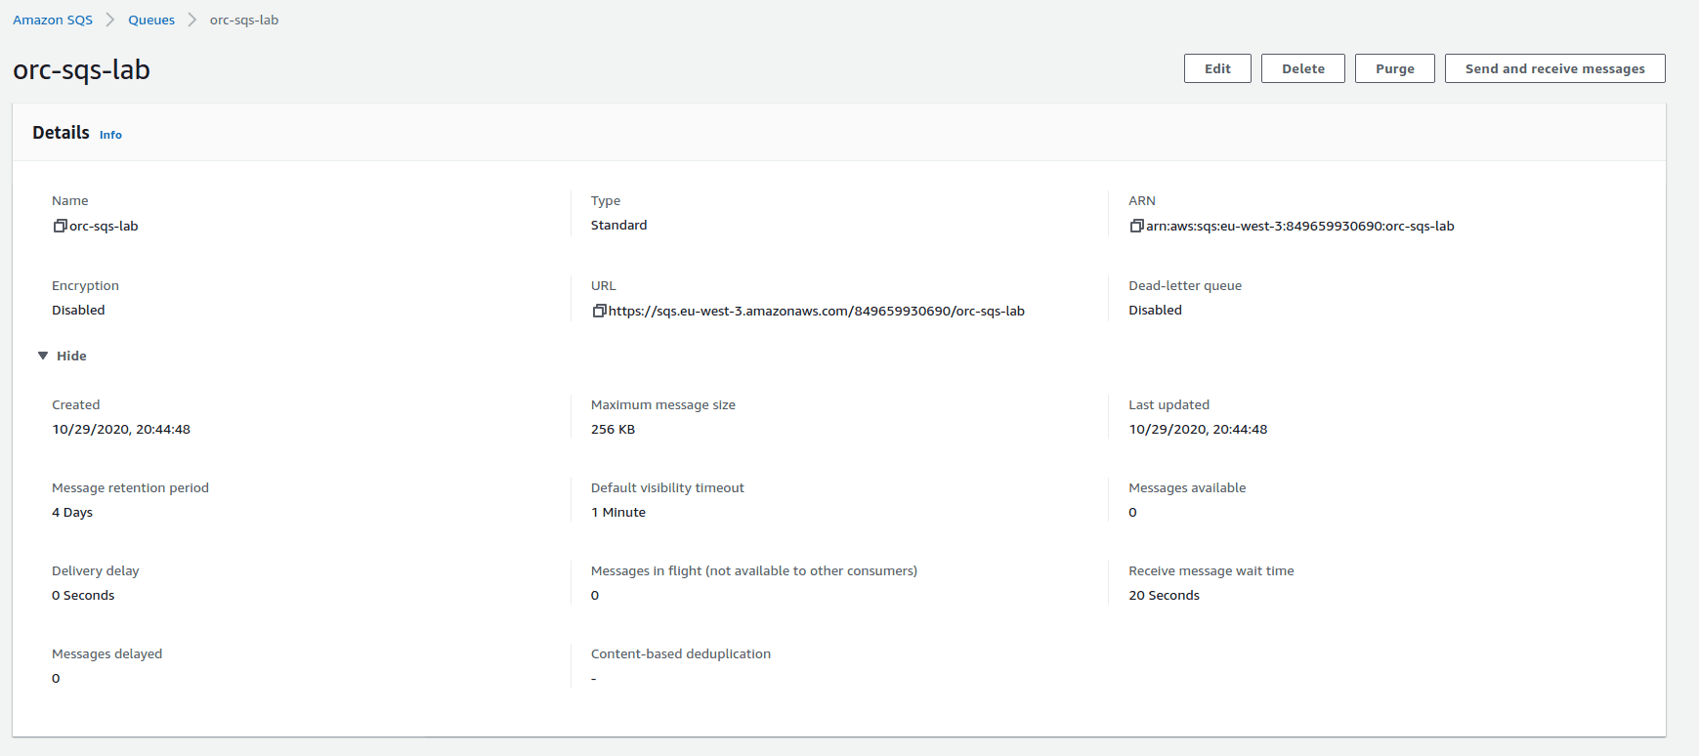Screen dimensions: 1699x756
Task: Click the Dead-letter queue Disabled value
Action: [1155, 310]
